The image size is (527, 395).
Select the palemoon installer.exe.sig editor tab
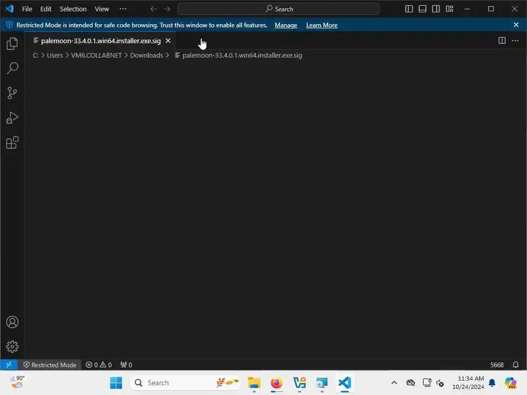coord(100,41)
